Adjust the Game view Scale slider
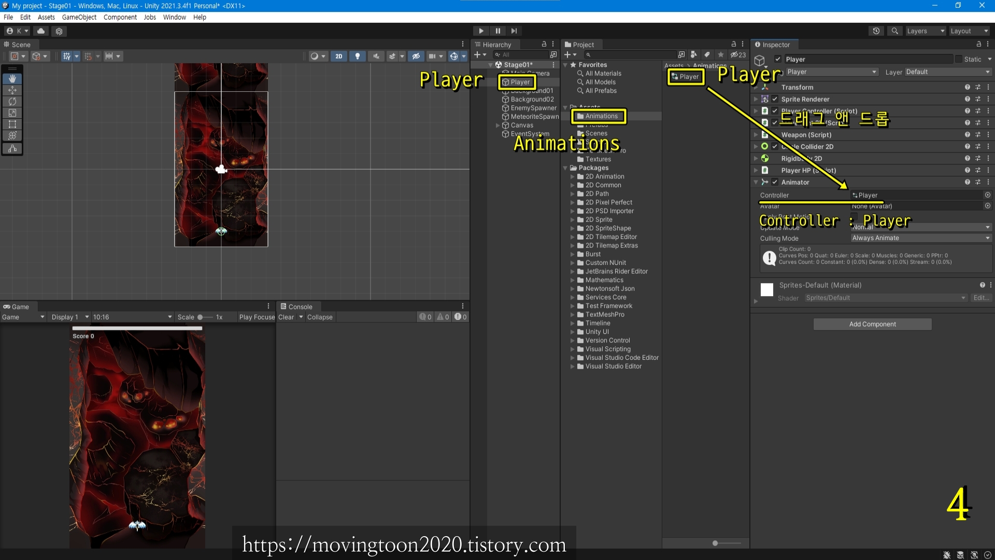This screenshot has width=995, height=560. pos(201,317)
